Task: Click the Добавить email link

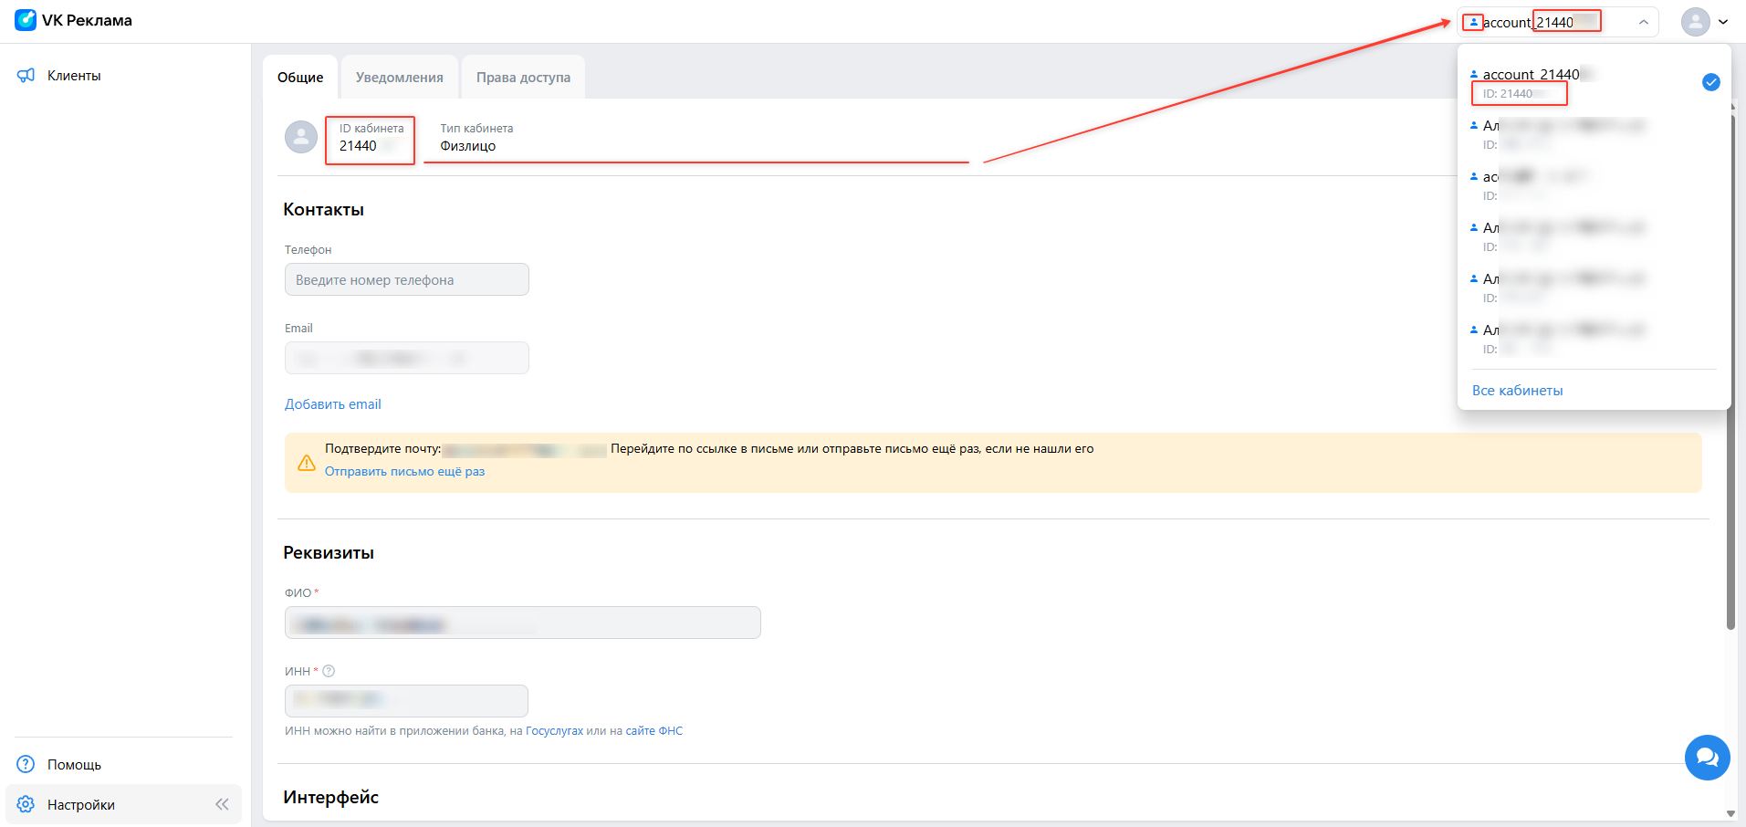Action: click(332, 404)
